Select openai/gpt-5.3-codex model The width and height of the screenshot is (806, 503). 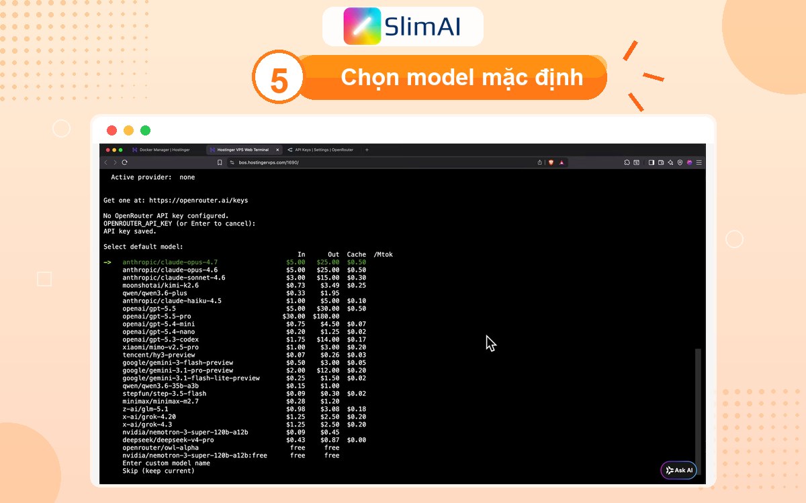pyautogui.click(x=161, y=339)
